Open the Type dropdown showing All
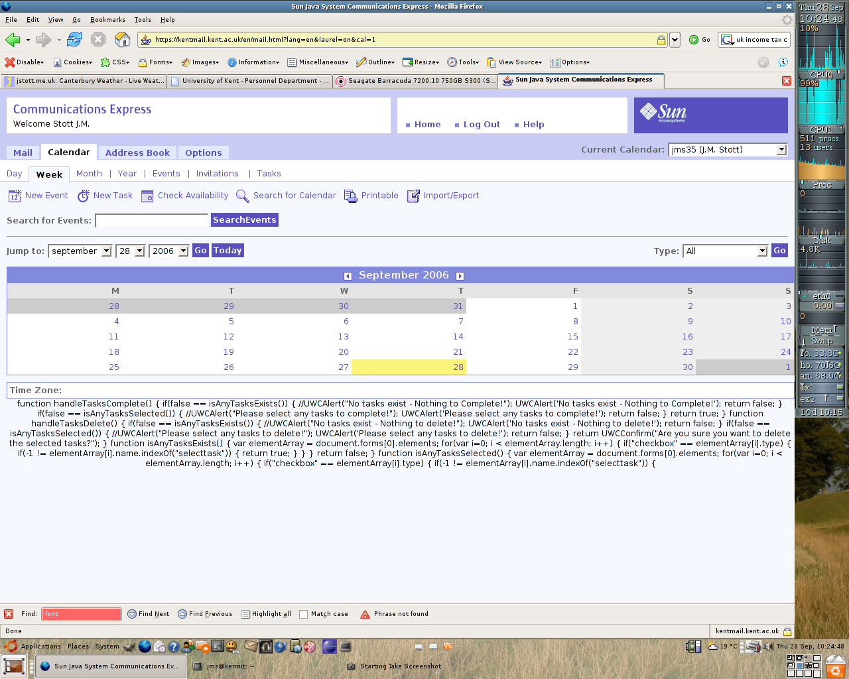Viewport: 849px width, 679px height. coord(725,251)
